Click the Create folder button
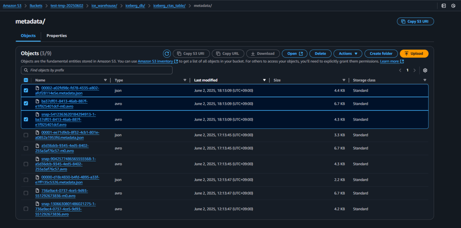The image size is (461, 228). (x=381, y=54)
